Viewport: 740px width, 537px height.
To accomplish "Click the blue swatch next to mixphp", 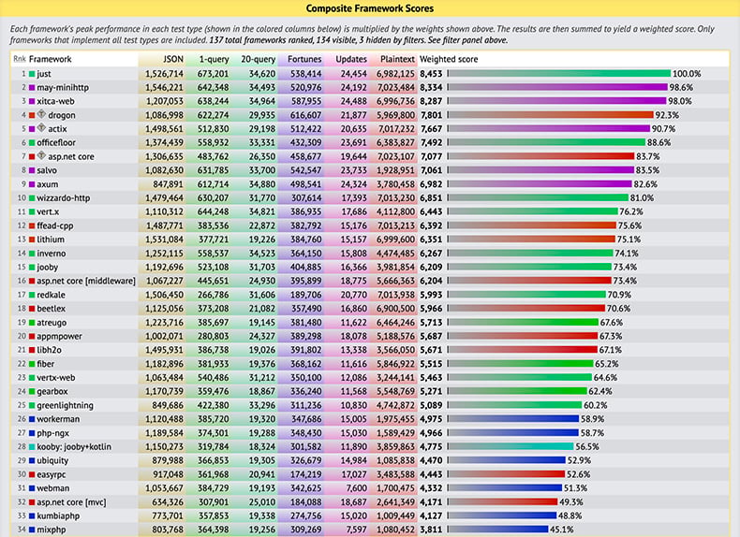I will pyautogui.click(x=32, y=530).
